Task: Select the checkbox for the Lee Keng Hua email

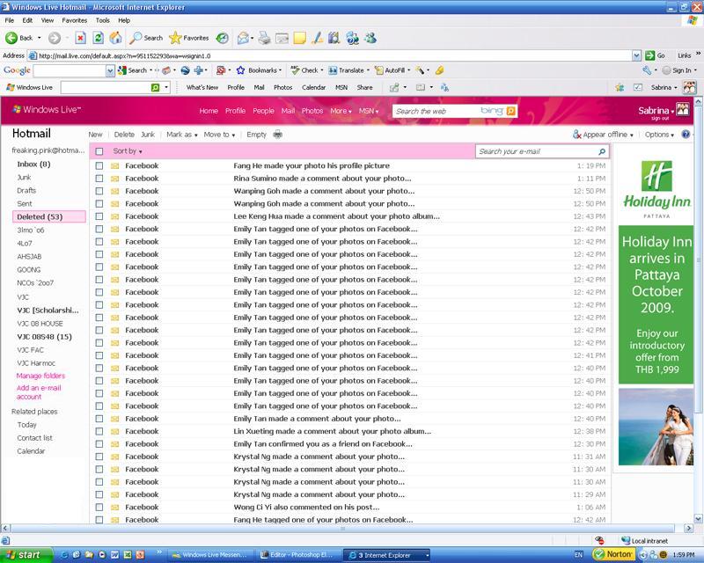Action: pos(99,216)
